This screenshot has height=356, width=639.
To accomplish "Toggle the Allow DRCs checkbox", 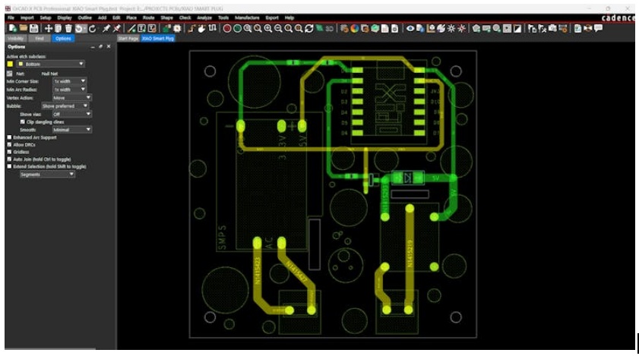I will click(9, 144).
